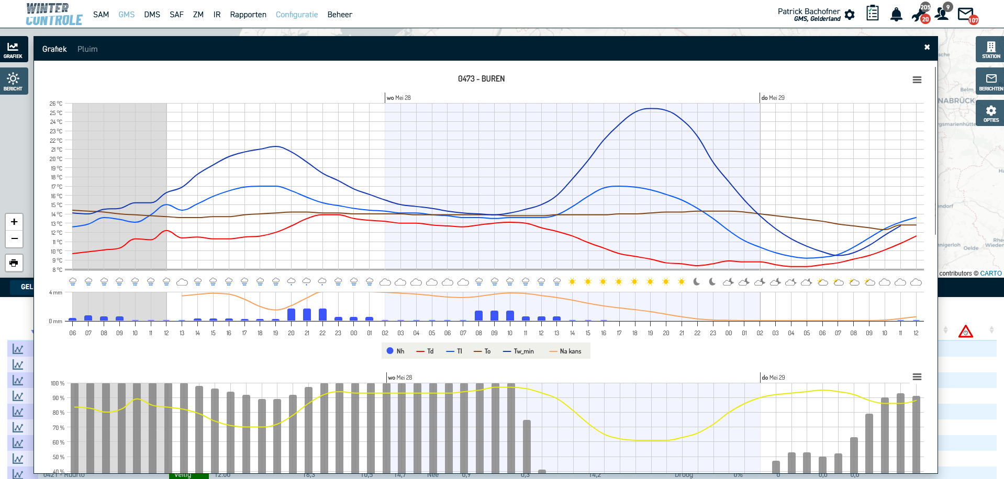Toggle the Tl series in legend
This screenshot has width=1004, height=479.
tap(454, 351)
